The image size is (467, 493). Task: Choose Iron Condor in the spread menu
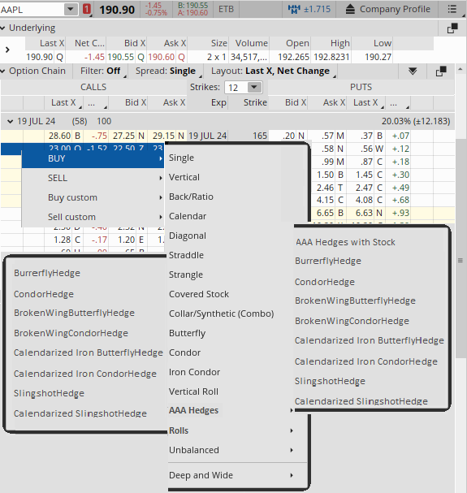194,372
